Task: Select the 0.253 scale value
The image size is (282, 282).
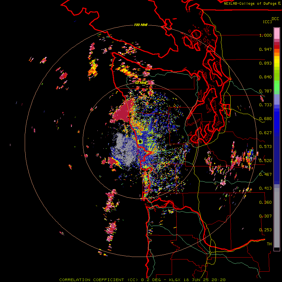Action: (x=265, y=230)
